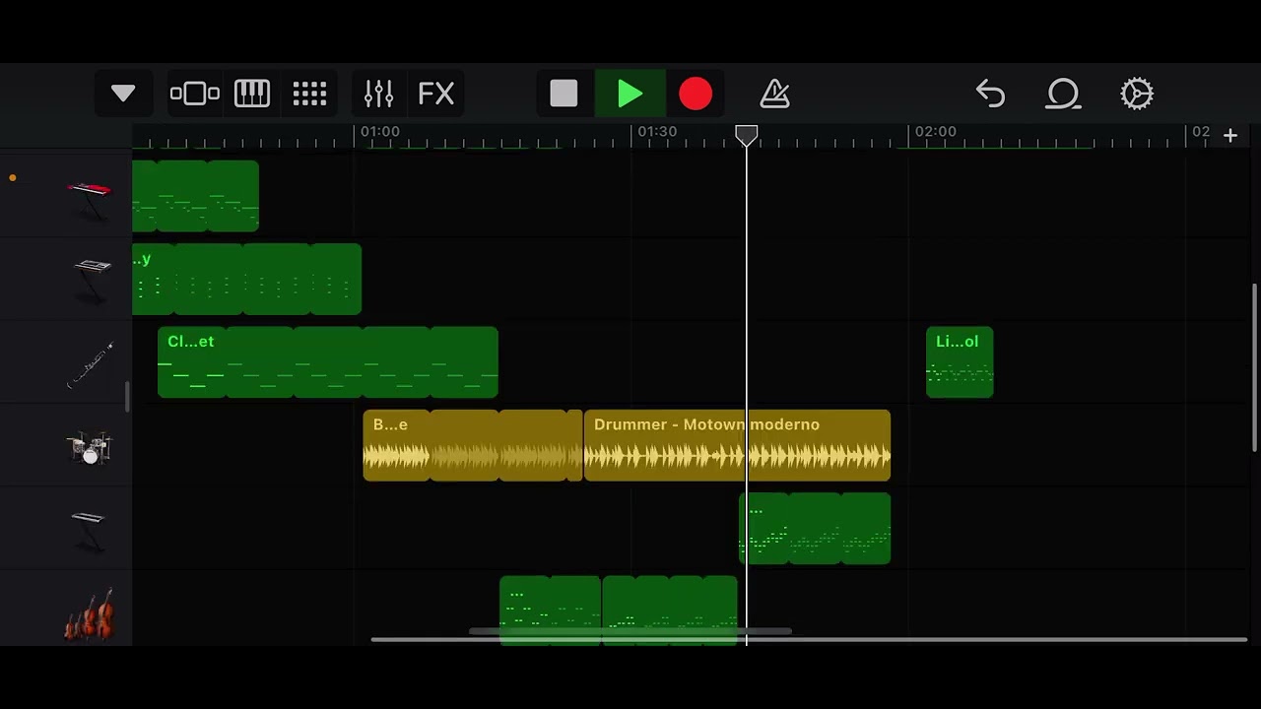This screenshot has height=709, width=1261.
Task: Open the keyboard instrument view
Action: pyautogui.click(x=252, y=94)
